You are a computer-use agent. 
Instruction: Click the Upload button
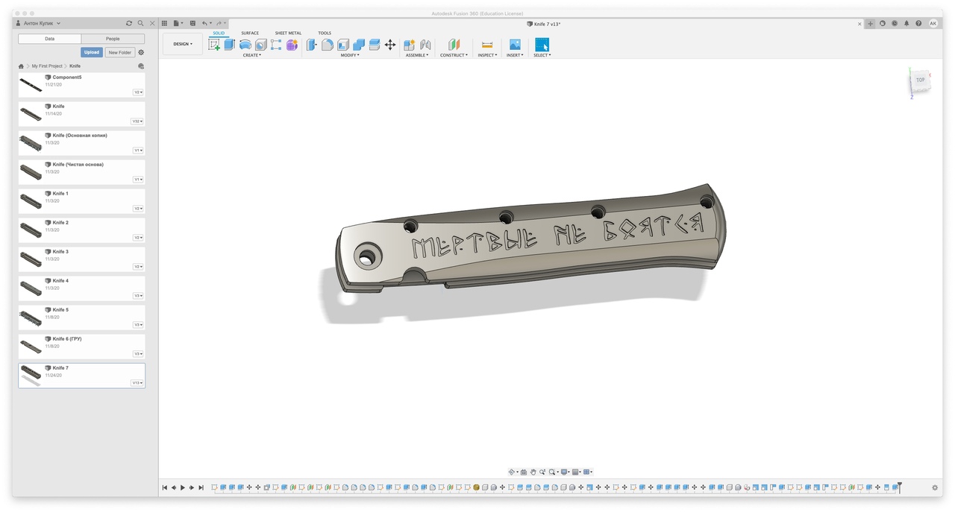[92, 52]
